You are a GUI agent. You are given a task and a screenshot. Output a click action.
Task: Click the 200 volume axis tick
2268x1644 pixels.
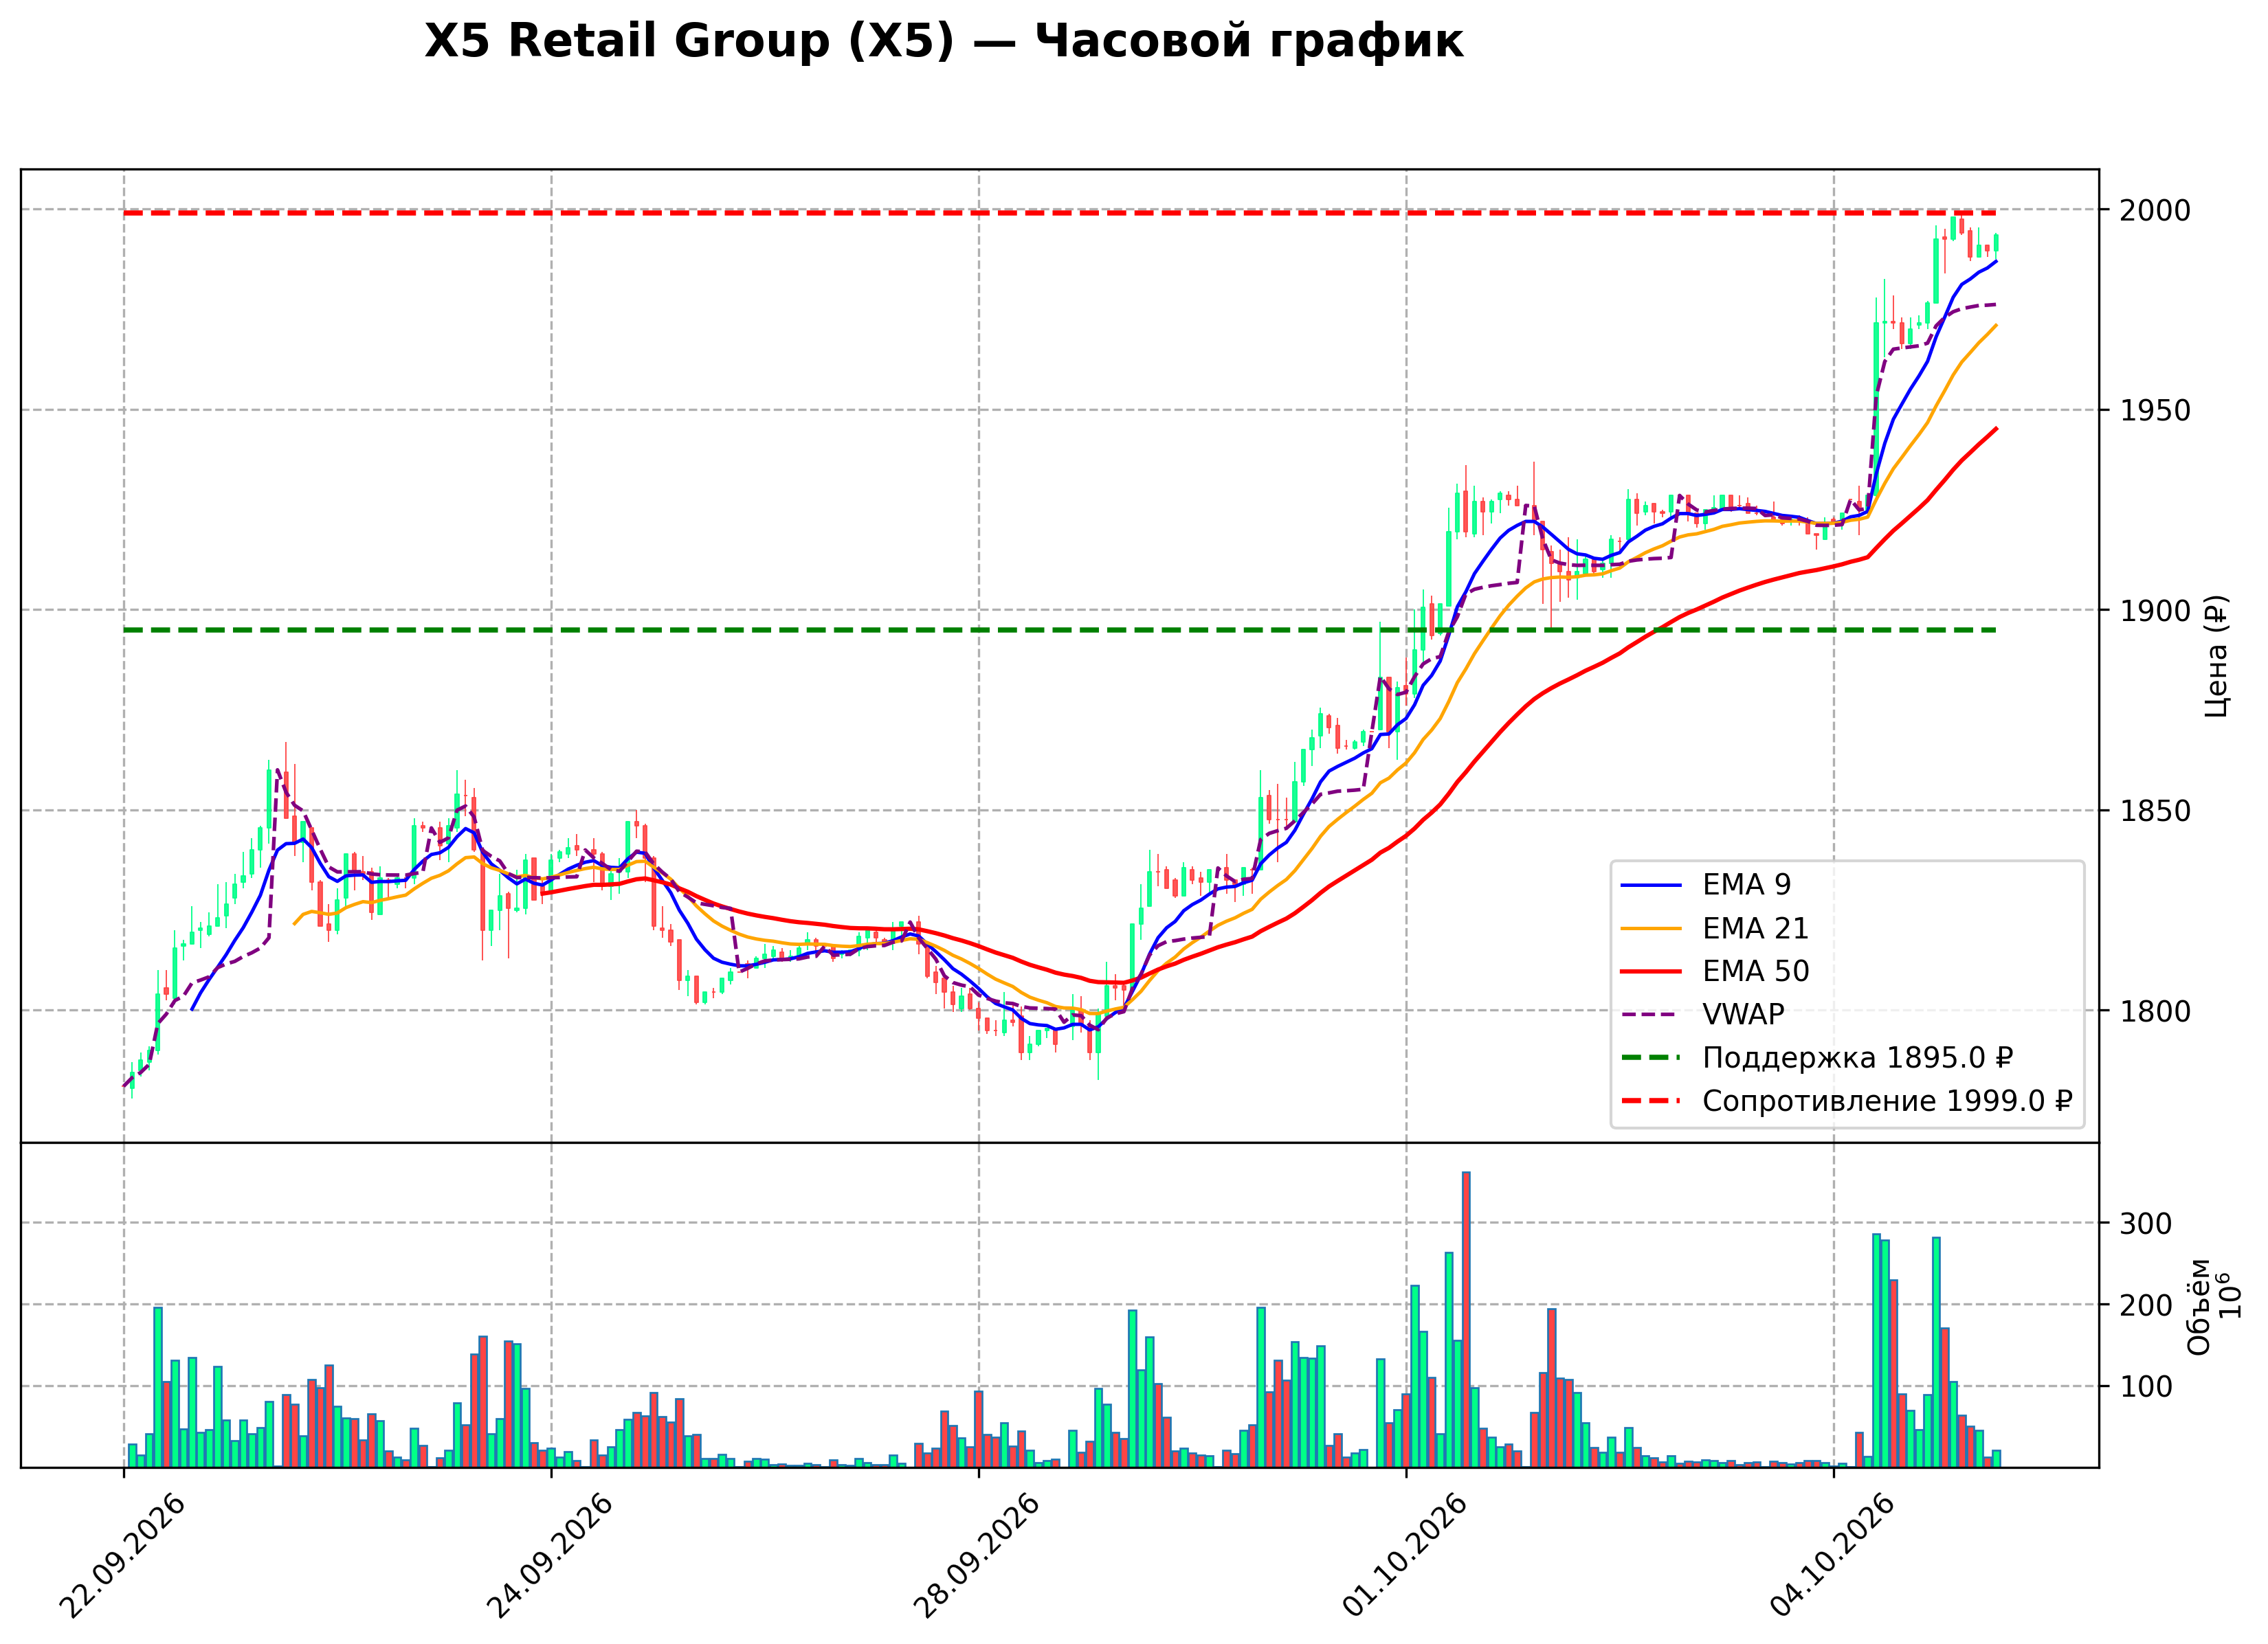(x=2146, y=1305)
